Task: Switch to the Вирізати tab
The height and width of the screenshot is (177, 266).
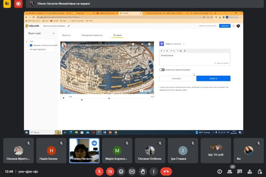Action: click(66, 35)
